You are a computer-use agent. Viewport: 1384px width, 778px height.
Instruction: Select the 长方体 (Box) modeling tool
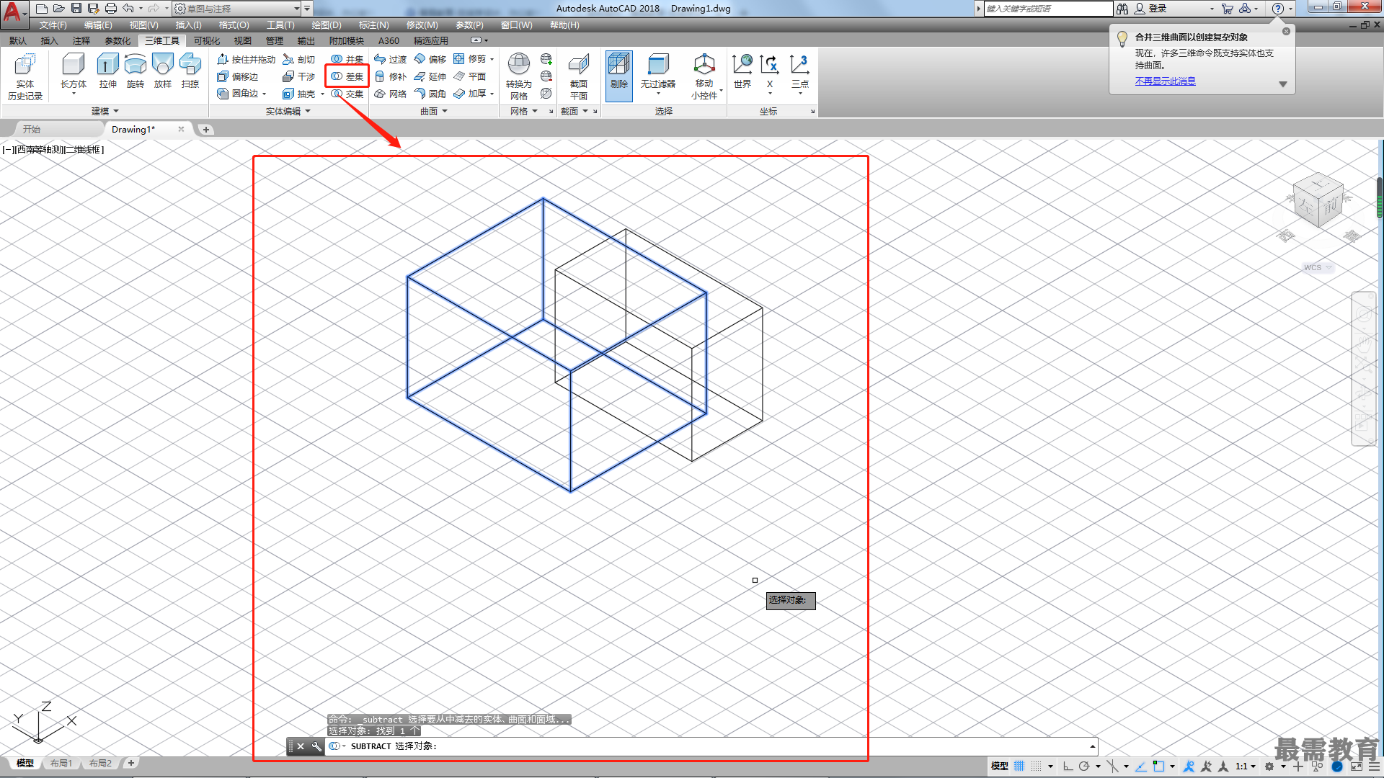coord(74,72)
